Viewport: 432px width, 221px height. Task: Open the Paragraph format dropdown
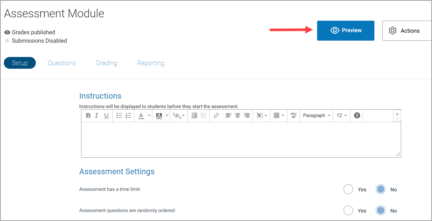tap(316, 115)
